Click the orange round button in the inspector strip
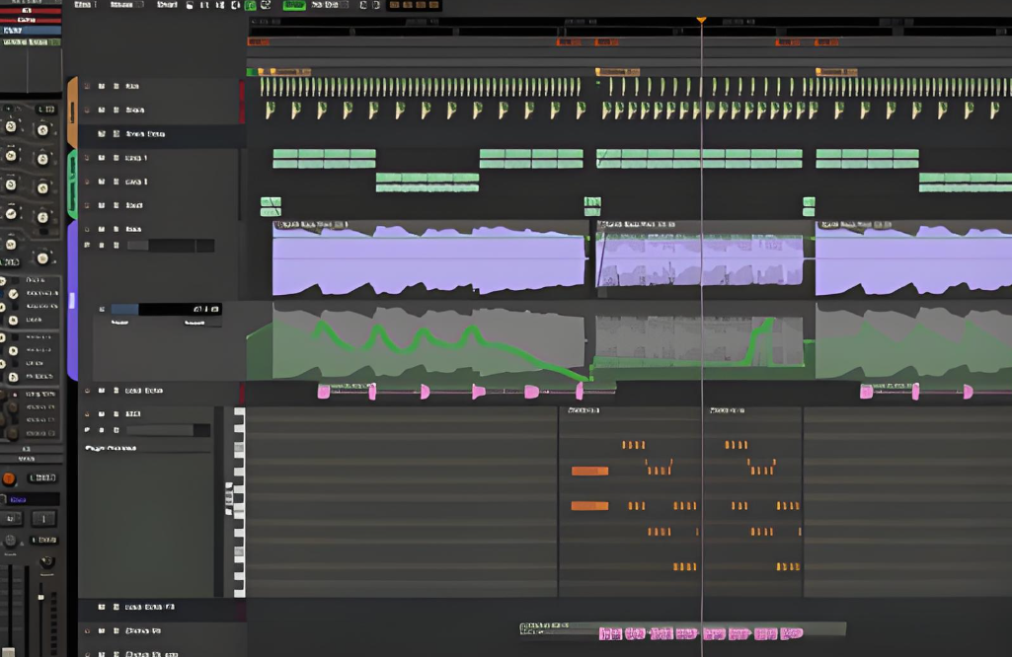This screenshot has height=657, width=1012. 9,478
